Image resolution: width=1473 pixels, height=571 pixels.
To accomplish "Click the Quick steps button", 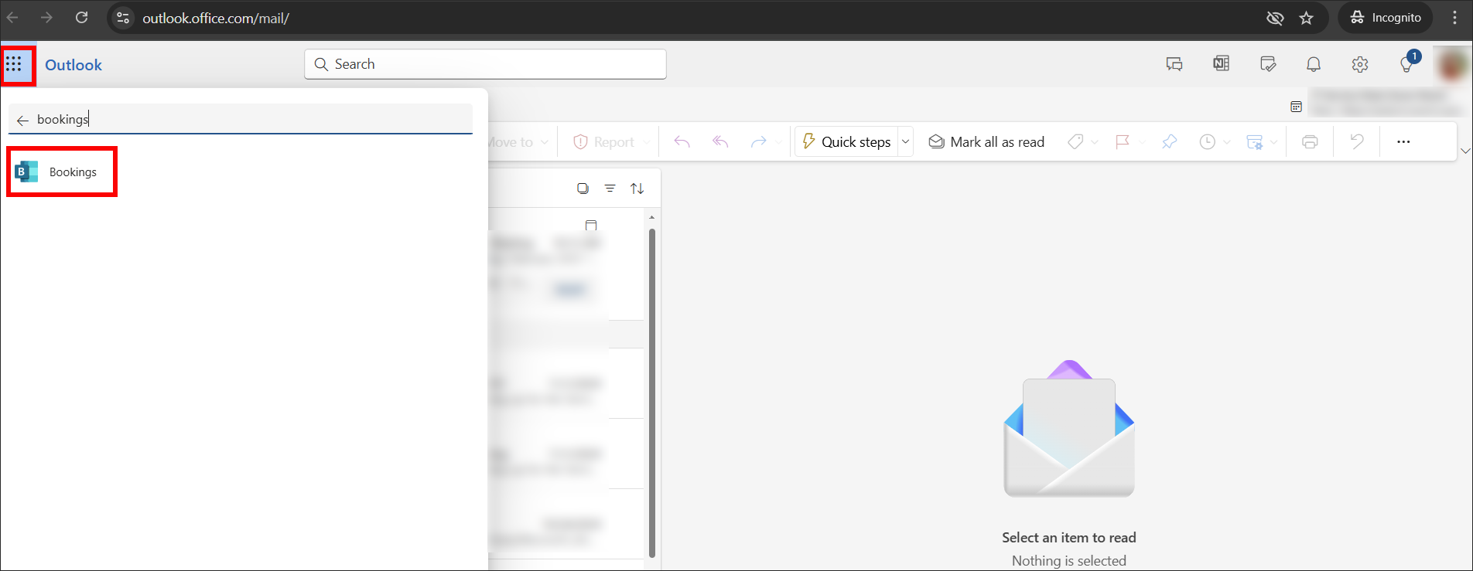I will (846, 141).
